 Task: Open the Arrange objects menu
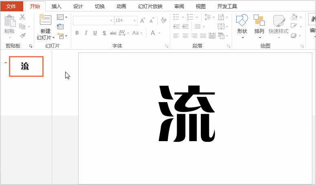point(259,26)
